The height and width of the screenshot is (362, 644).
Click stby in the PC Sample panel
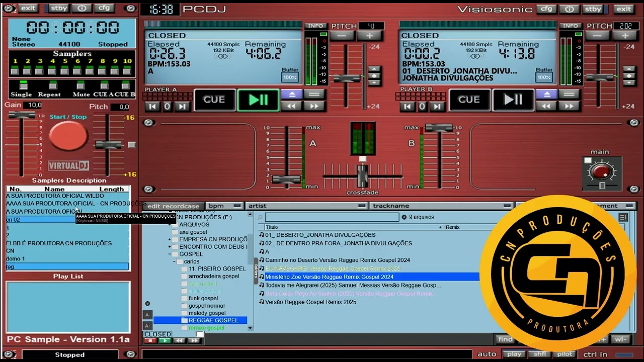[x=59, y=8]
